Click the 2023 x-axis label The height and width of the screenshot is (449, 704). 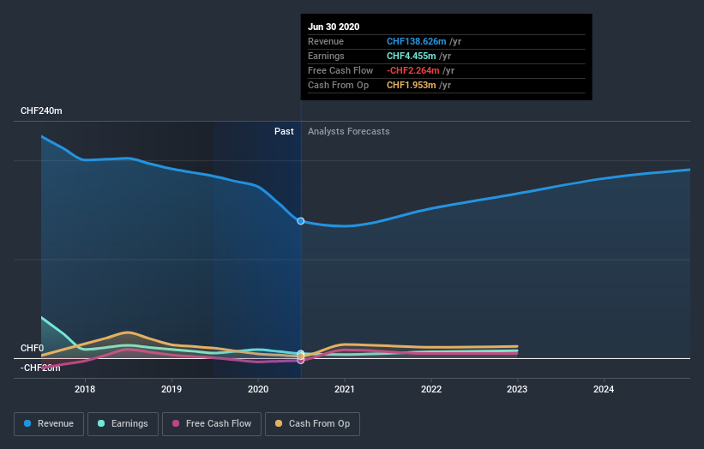pos(517,389)
